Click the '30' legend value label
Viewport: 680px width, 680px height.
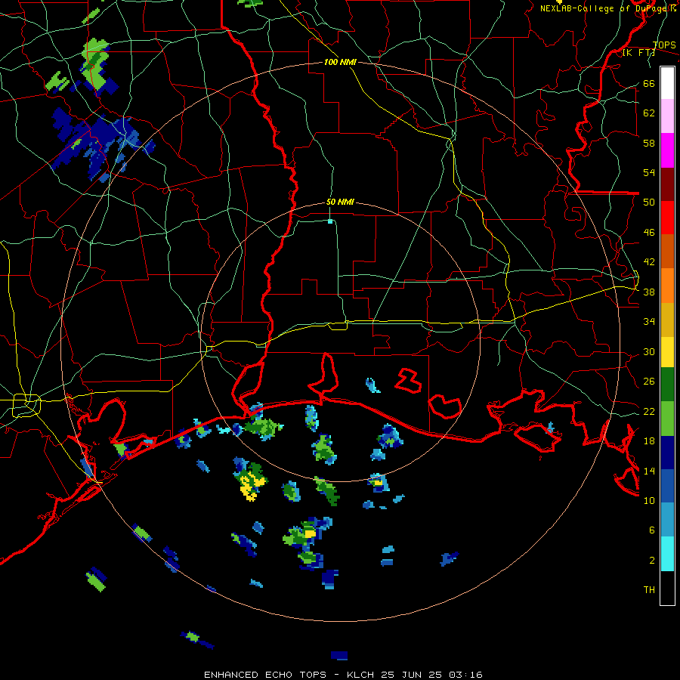pyautogui.click(x=648, y=351)
